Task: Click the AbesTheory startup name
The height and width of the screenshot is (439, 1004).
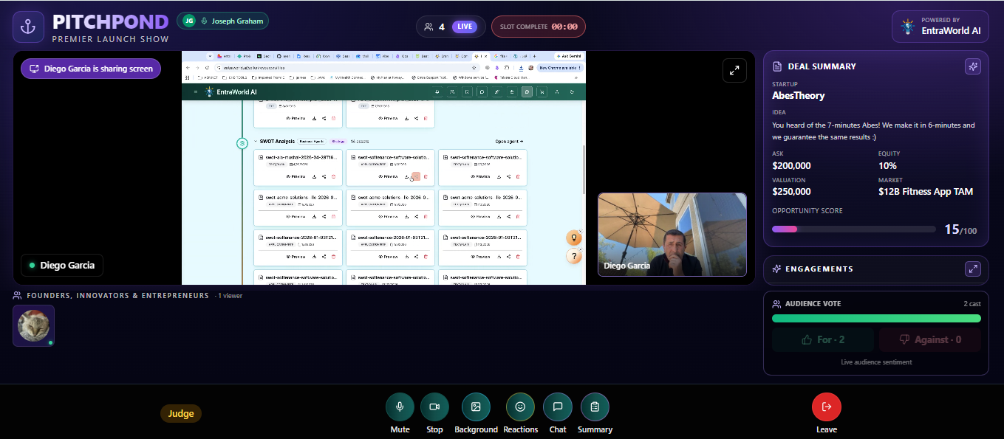Action: point(799,96)
